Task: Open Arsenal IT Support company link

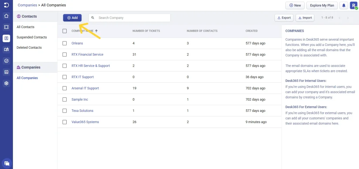Action: [85, 88]
